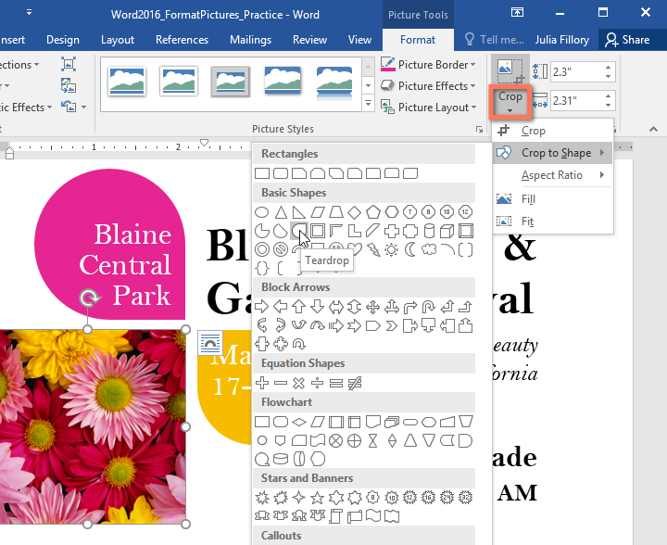
Task: Click the Crop button dropdown arrow
Action: click(x=510, y=110)
